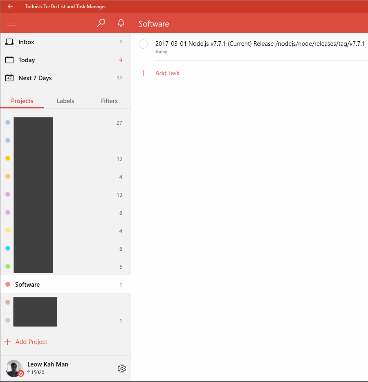Open search with the magnifier icon
368x382 pixels.
[101, 23]
